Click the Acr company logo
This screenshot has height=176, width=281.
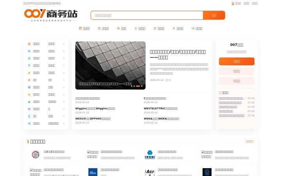click(x=150, y=172)
